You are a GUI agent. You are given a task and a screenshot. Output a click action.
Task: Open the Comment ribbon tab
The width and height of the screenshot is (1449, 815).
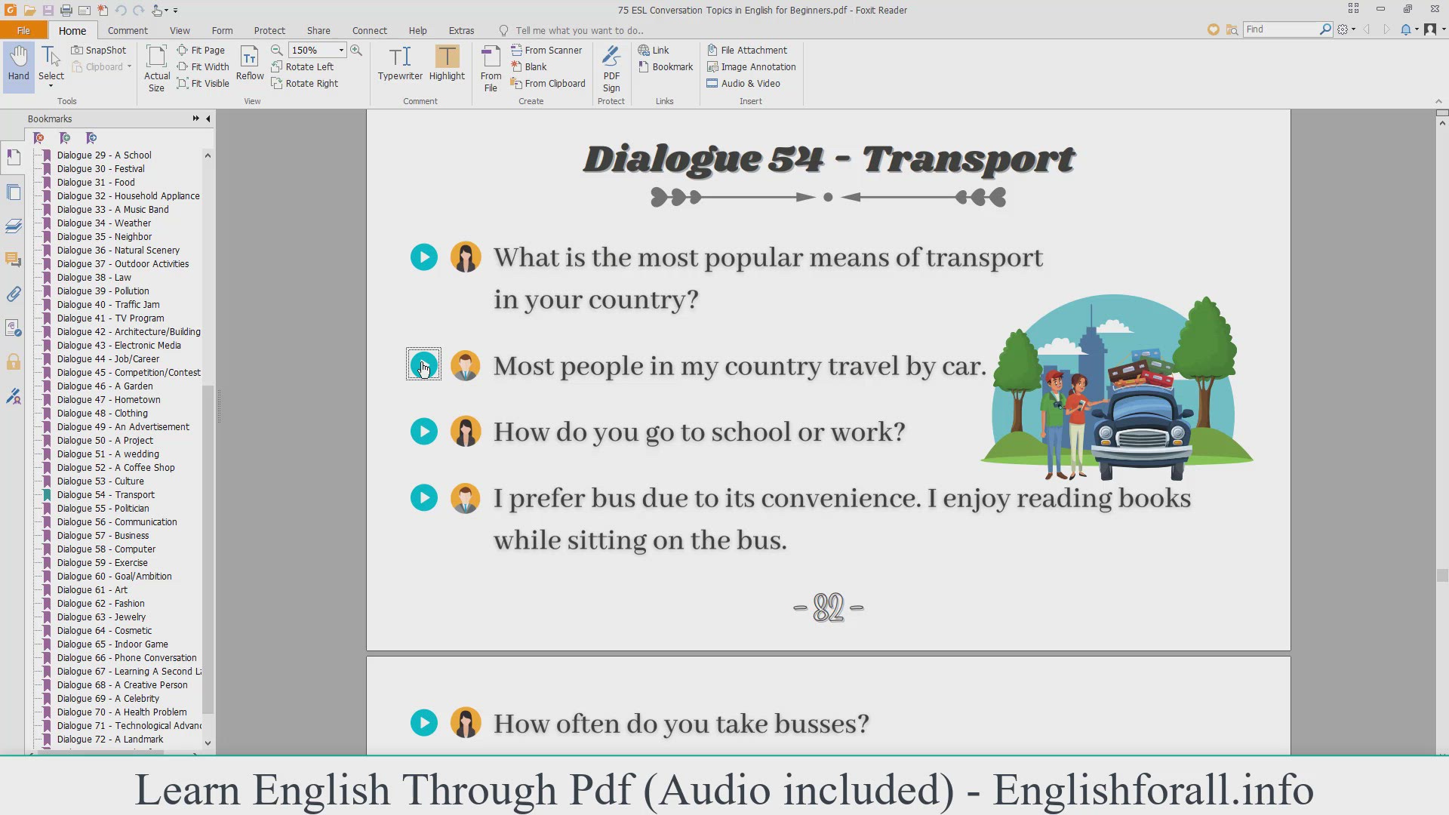(128, 30)
